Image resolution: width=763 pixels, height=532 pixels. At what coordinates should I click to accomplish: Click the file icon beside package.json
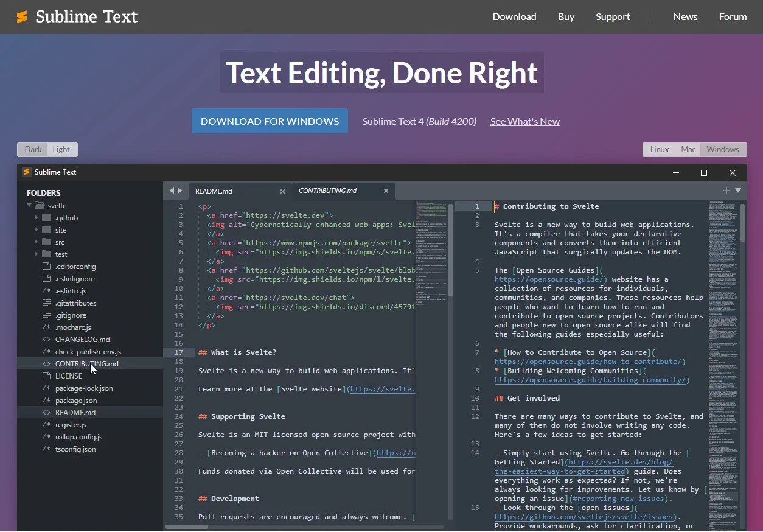[x=45, y=400]
